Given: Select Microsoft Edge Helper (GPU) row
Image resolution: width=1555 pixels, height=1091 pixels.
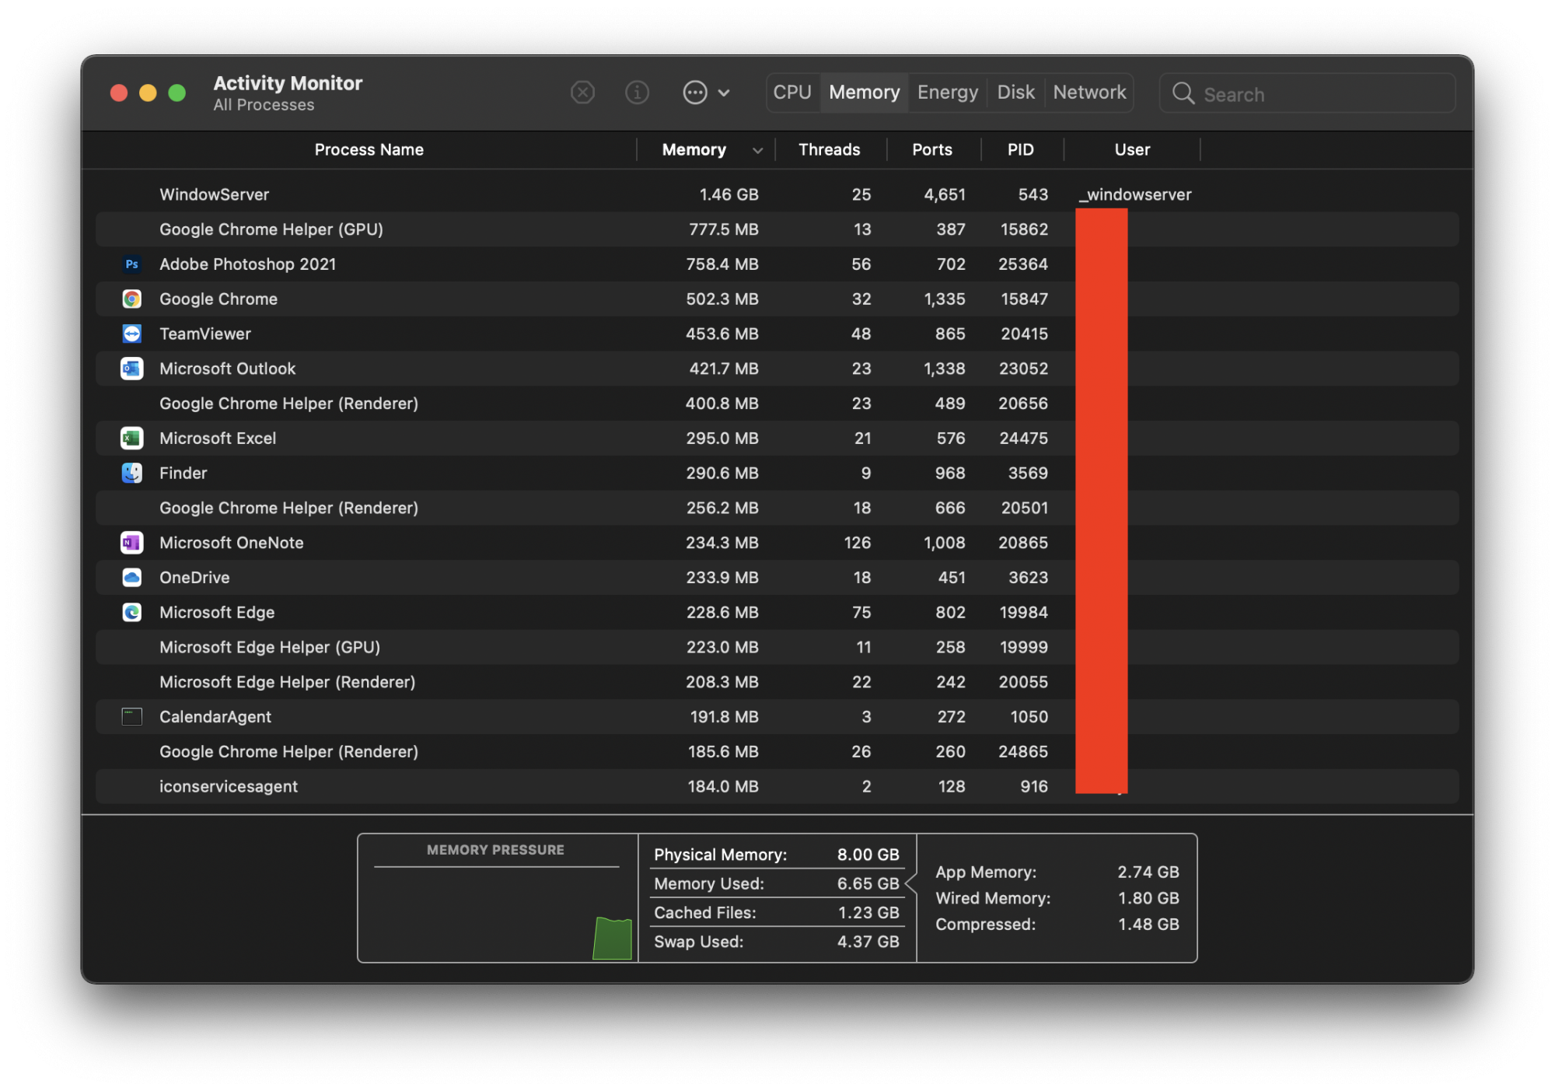Looking at the screenshot, I should 777,647.
